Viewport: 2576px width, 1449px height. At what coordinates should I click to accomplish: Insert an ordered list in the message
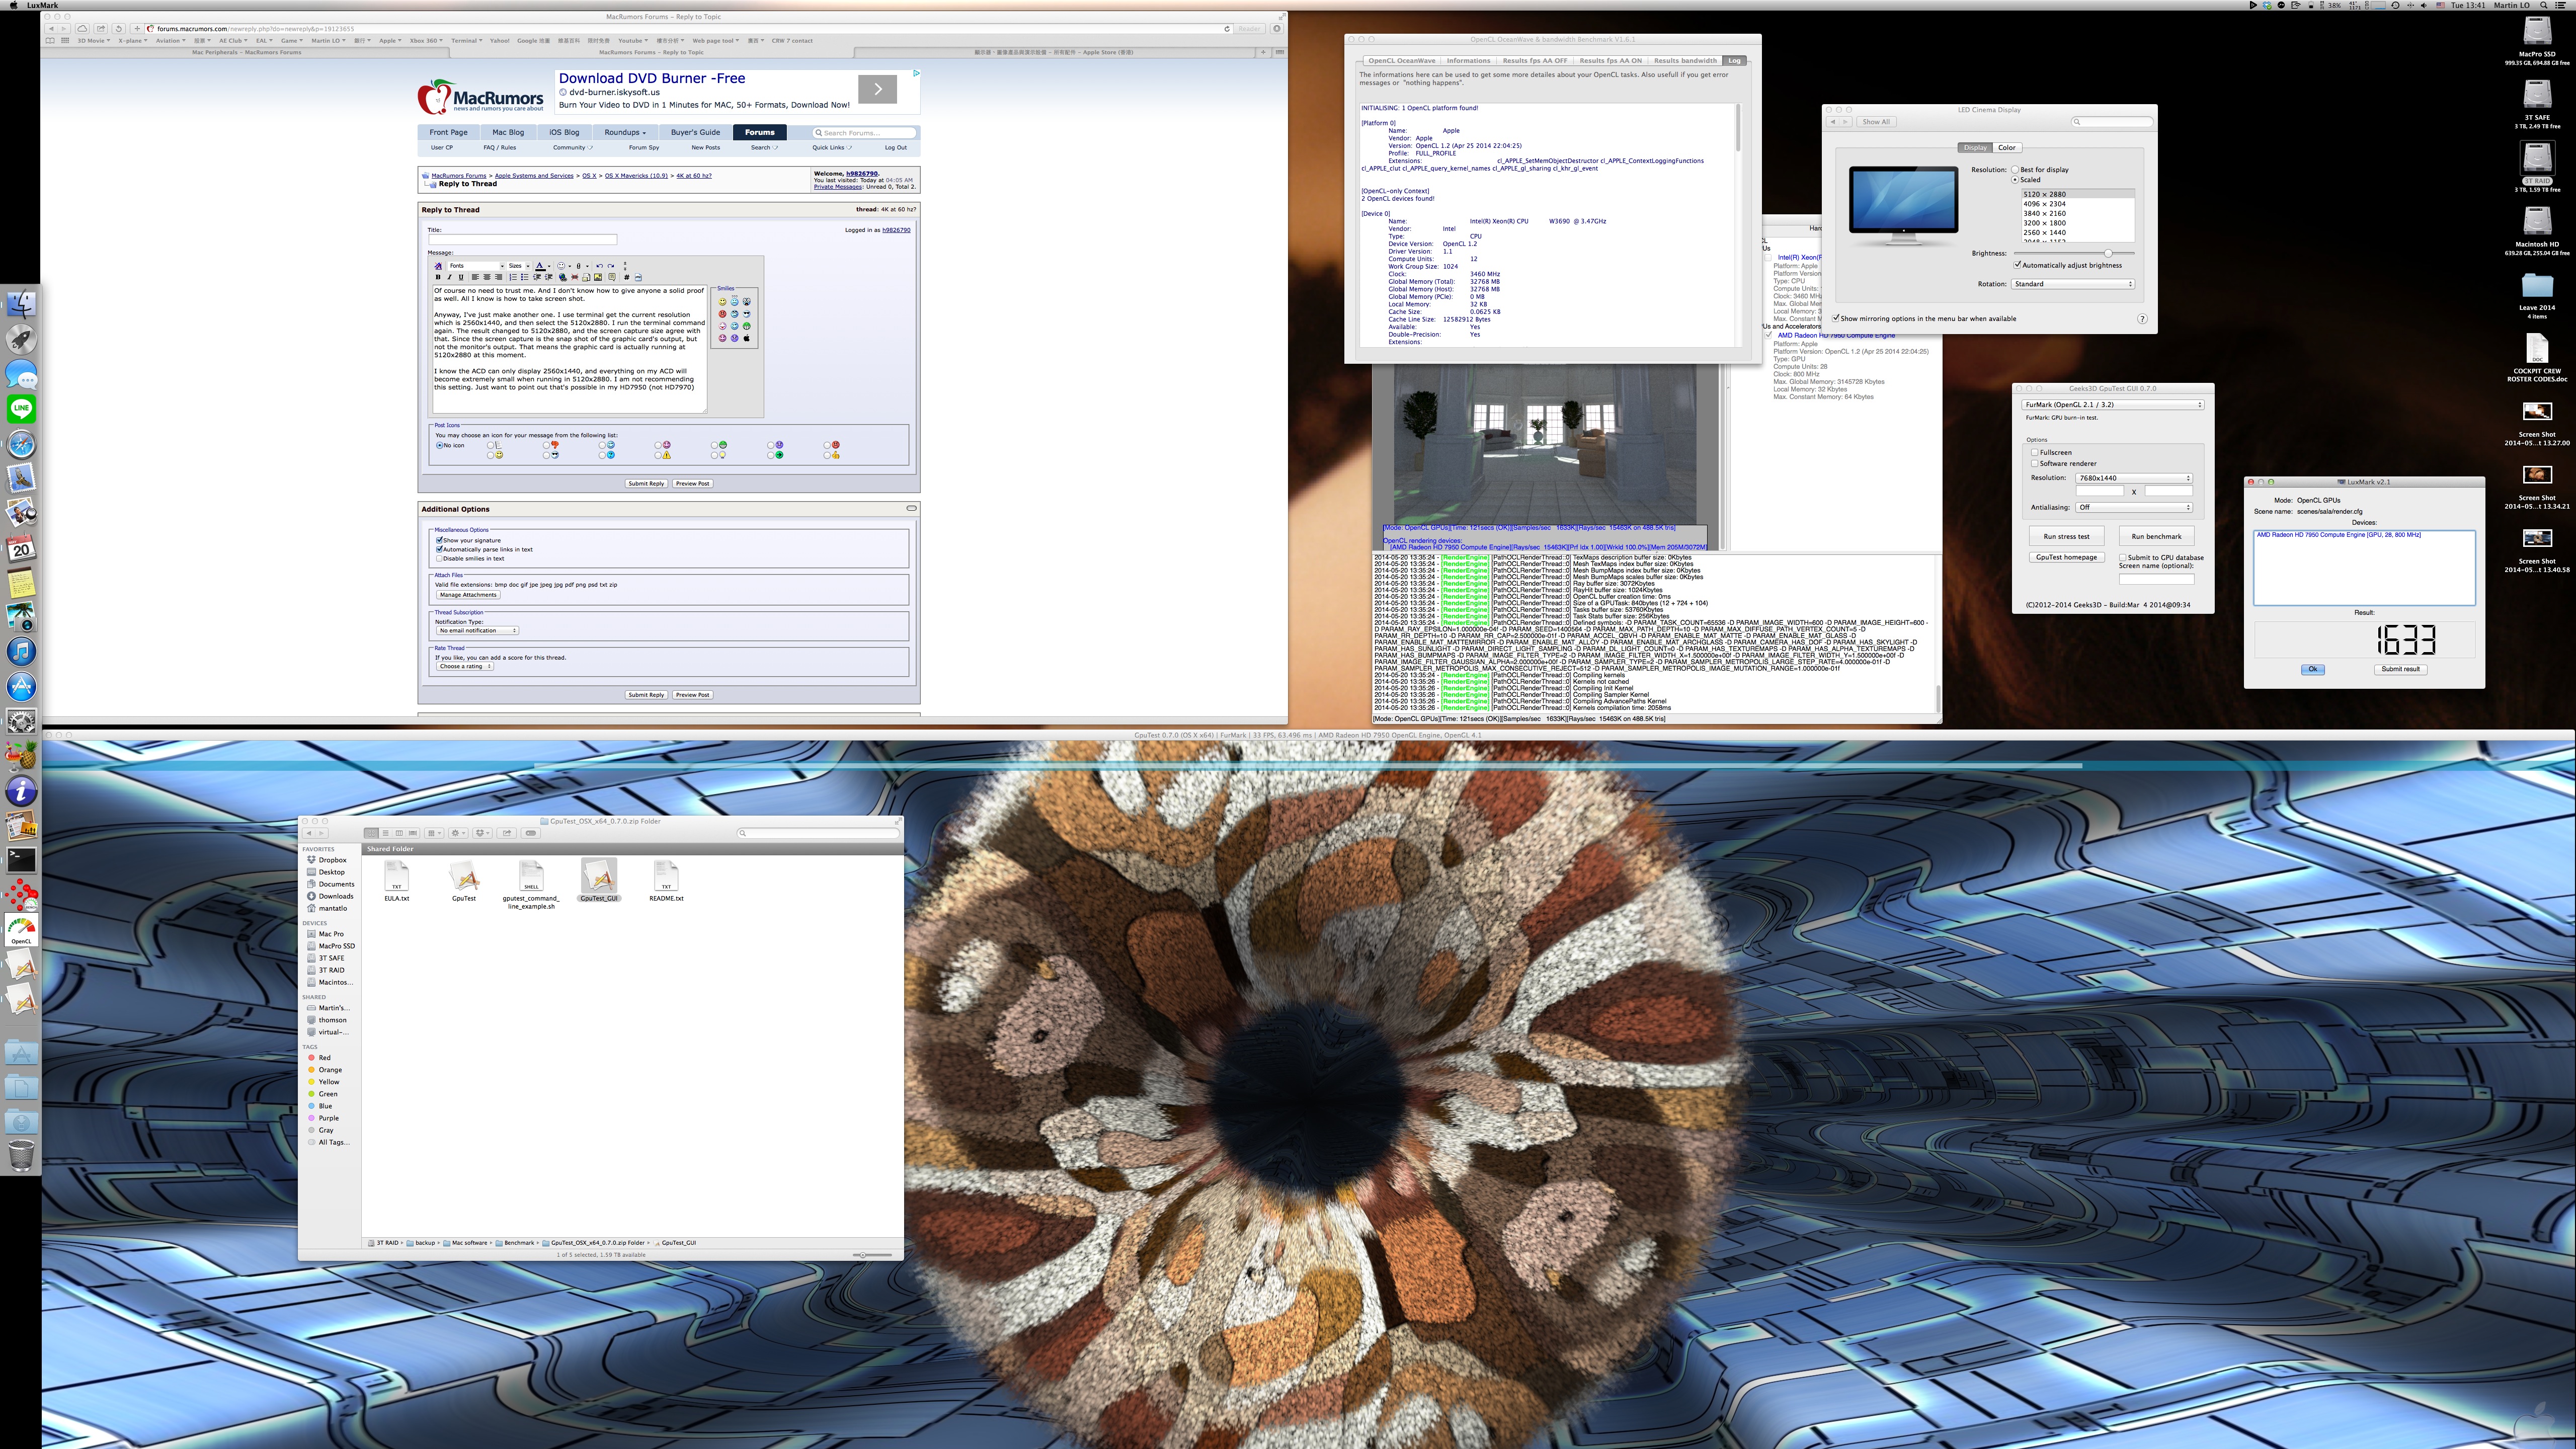tap(513, 277)
